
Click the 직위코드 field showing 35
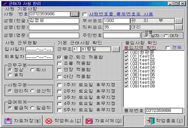point(116,28)
